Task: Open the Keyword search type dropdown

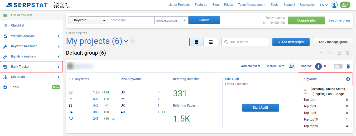Action: (88, 20)
